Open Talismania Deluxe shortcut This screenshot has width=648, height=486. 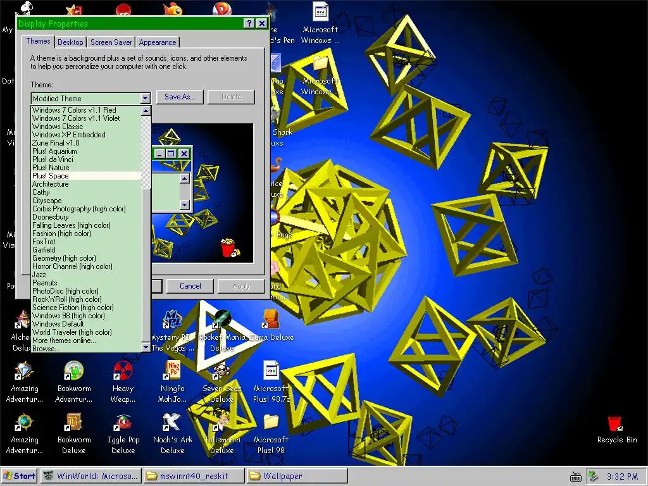click(x=221, y=422)
